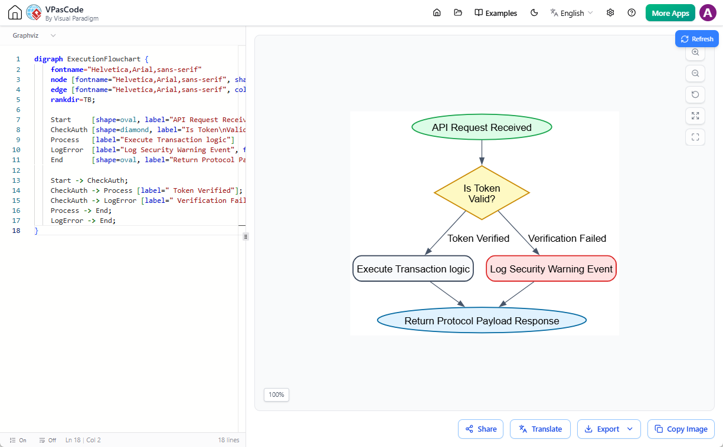Click 'Ln 18 | Col 2' status
This screenshot has width=723, height=447.
pos(83,440)
